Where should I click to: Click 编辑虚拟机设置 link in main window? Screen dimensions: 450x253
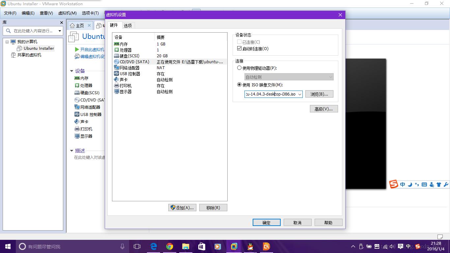pyautogui.click(x=90, y=56)
